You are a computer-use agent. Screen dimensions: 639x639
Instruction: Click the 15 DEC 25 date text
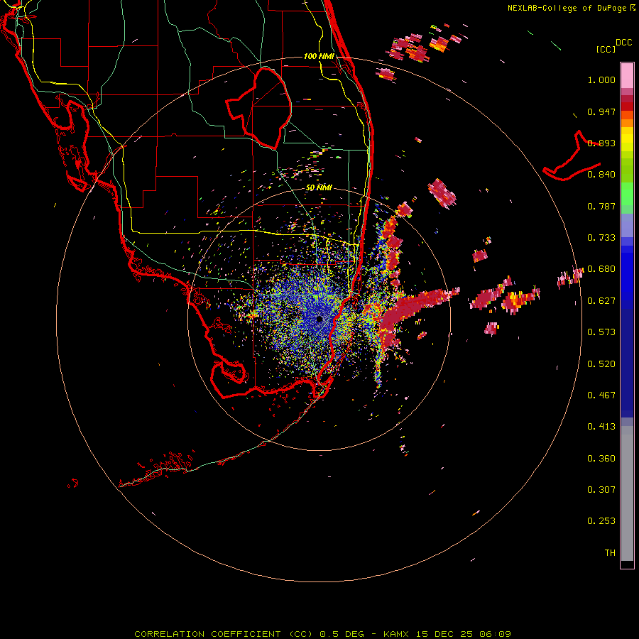(444, 634)
